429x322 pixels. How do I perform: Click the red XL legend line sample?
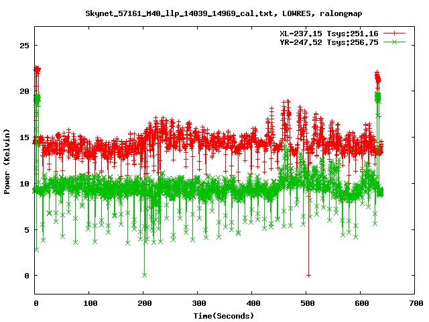point(394,34)
